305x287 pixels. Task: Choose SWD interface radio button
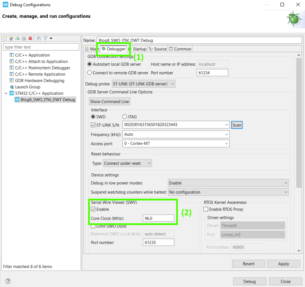[93, 117]
